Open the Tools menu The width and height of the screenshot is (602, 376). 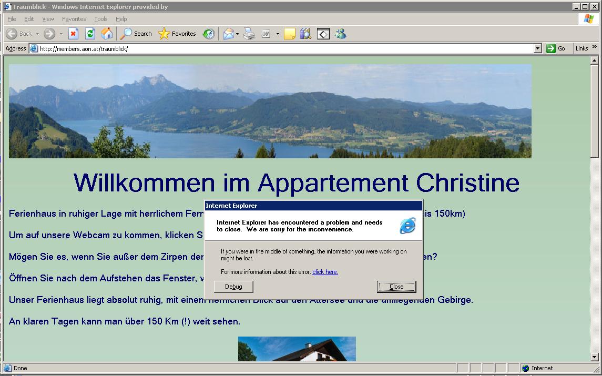[x=100, y=19]
